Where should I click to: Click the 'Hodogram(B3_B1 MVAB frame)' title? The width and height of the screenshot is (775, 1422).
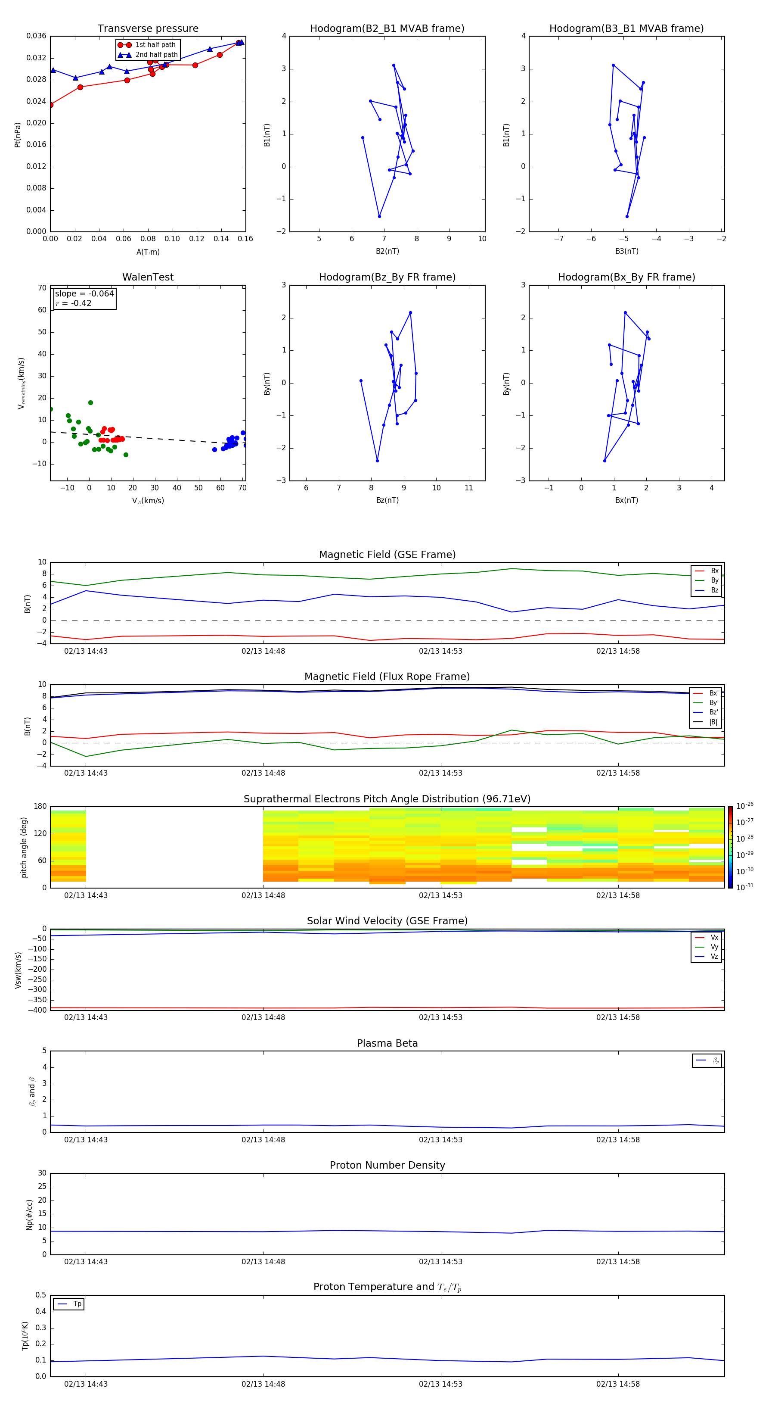(x=626, y=29)
